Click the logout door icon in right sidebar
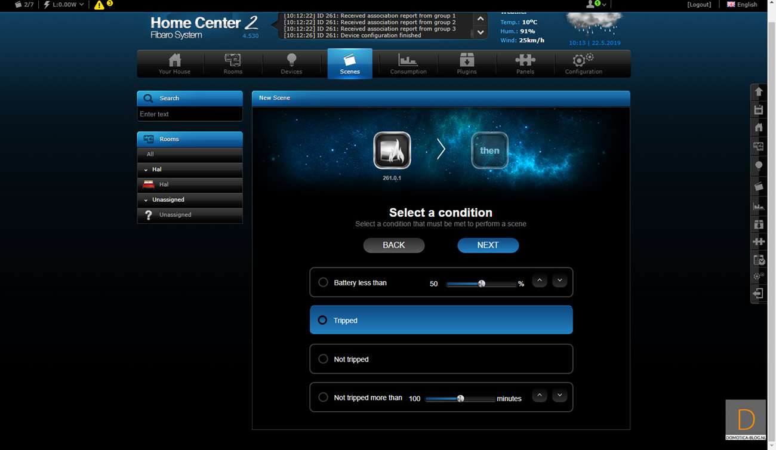 click(759, 294)
